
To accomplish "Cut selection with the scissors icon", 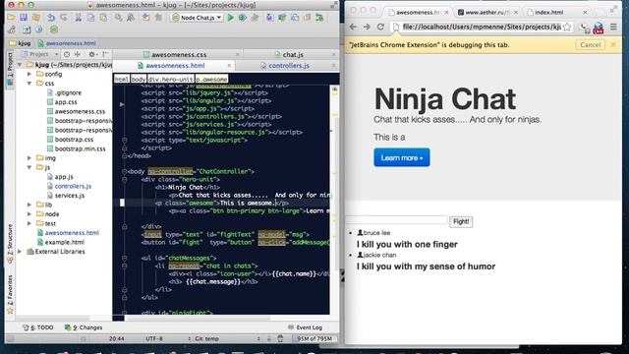I will pyautogui.click(x=79, y=18).
